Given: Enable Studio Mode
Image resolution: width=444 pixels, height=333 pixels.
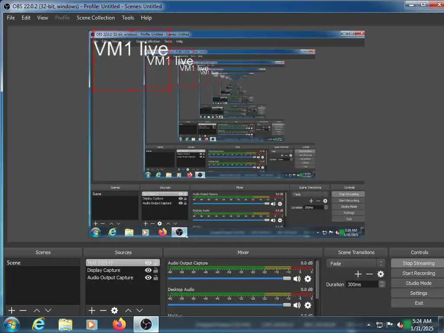Looking at the screenshot, I should (418, 283).
